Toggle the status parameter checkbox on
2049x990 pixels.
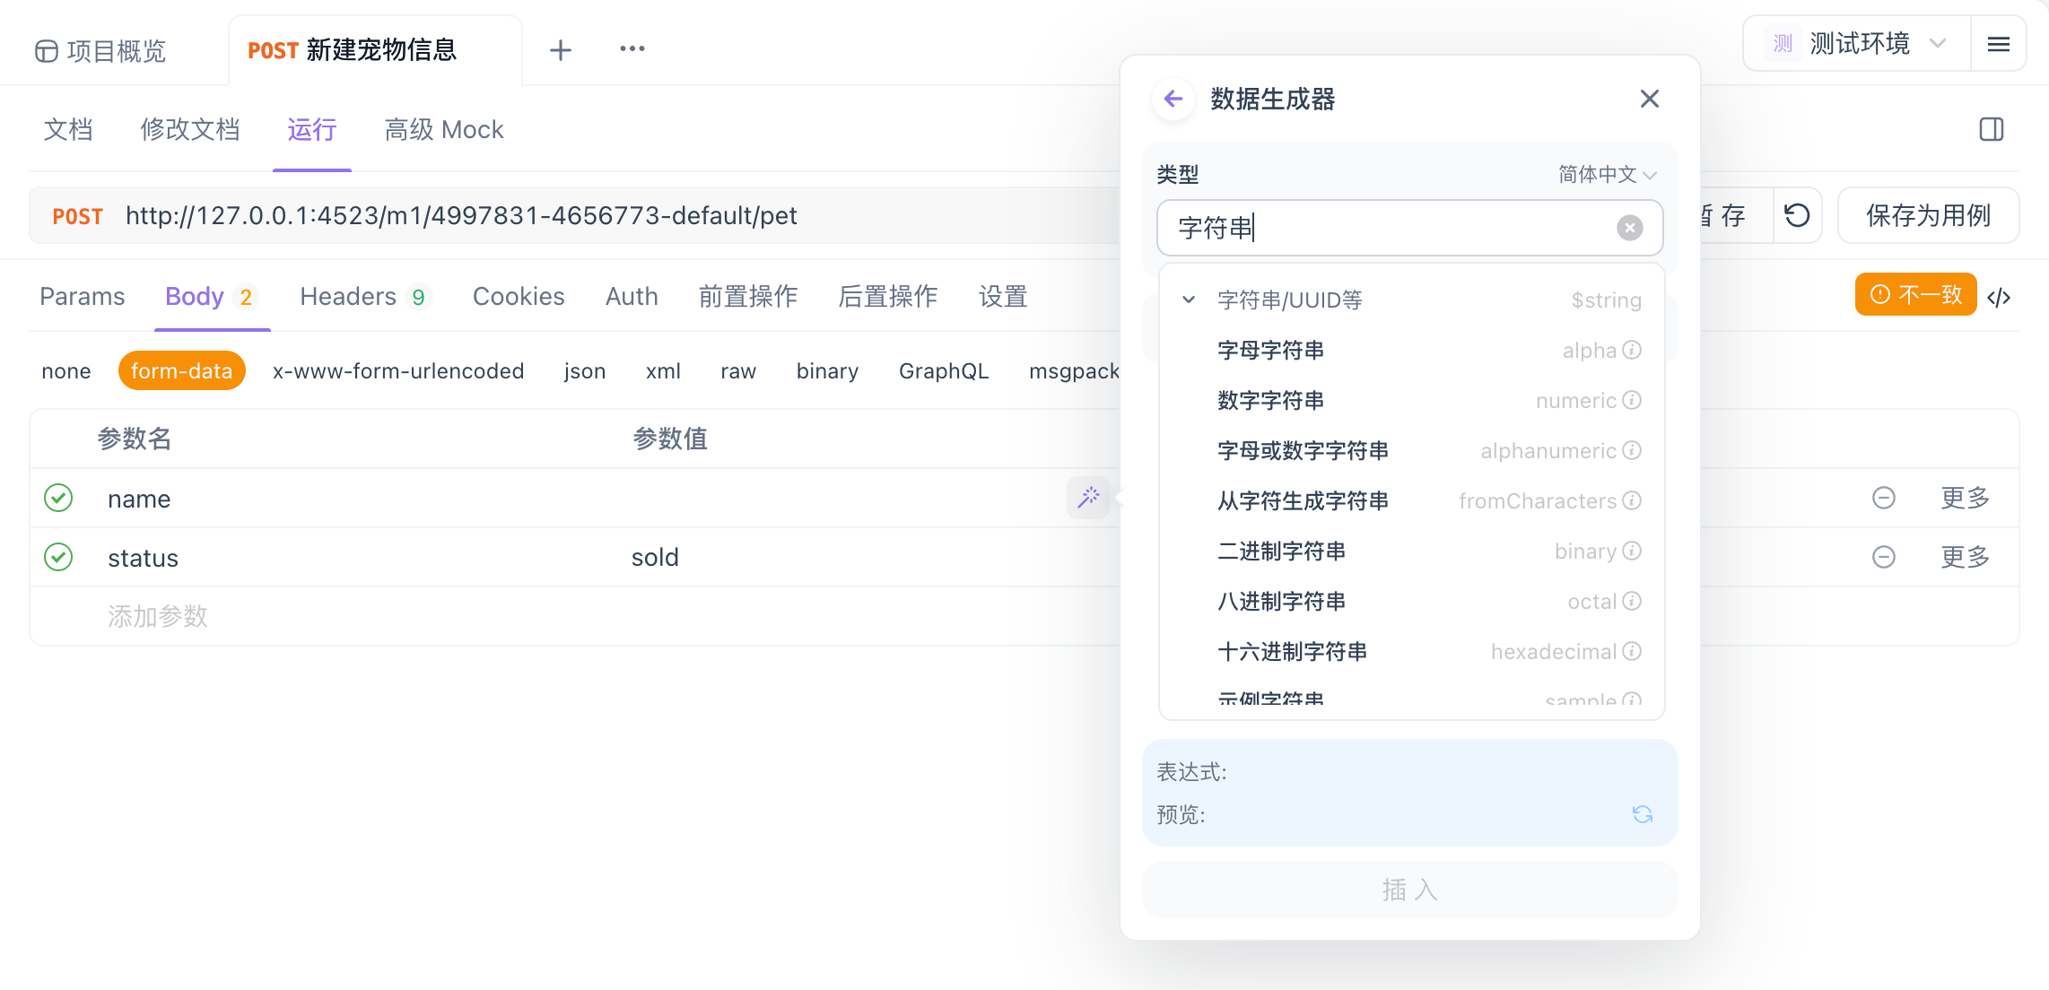[57, 558]
